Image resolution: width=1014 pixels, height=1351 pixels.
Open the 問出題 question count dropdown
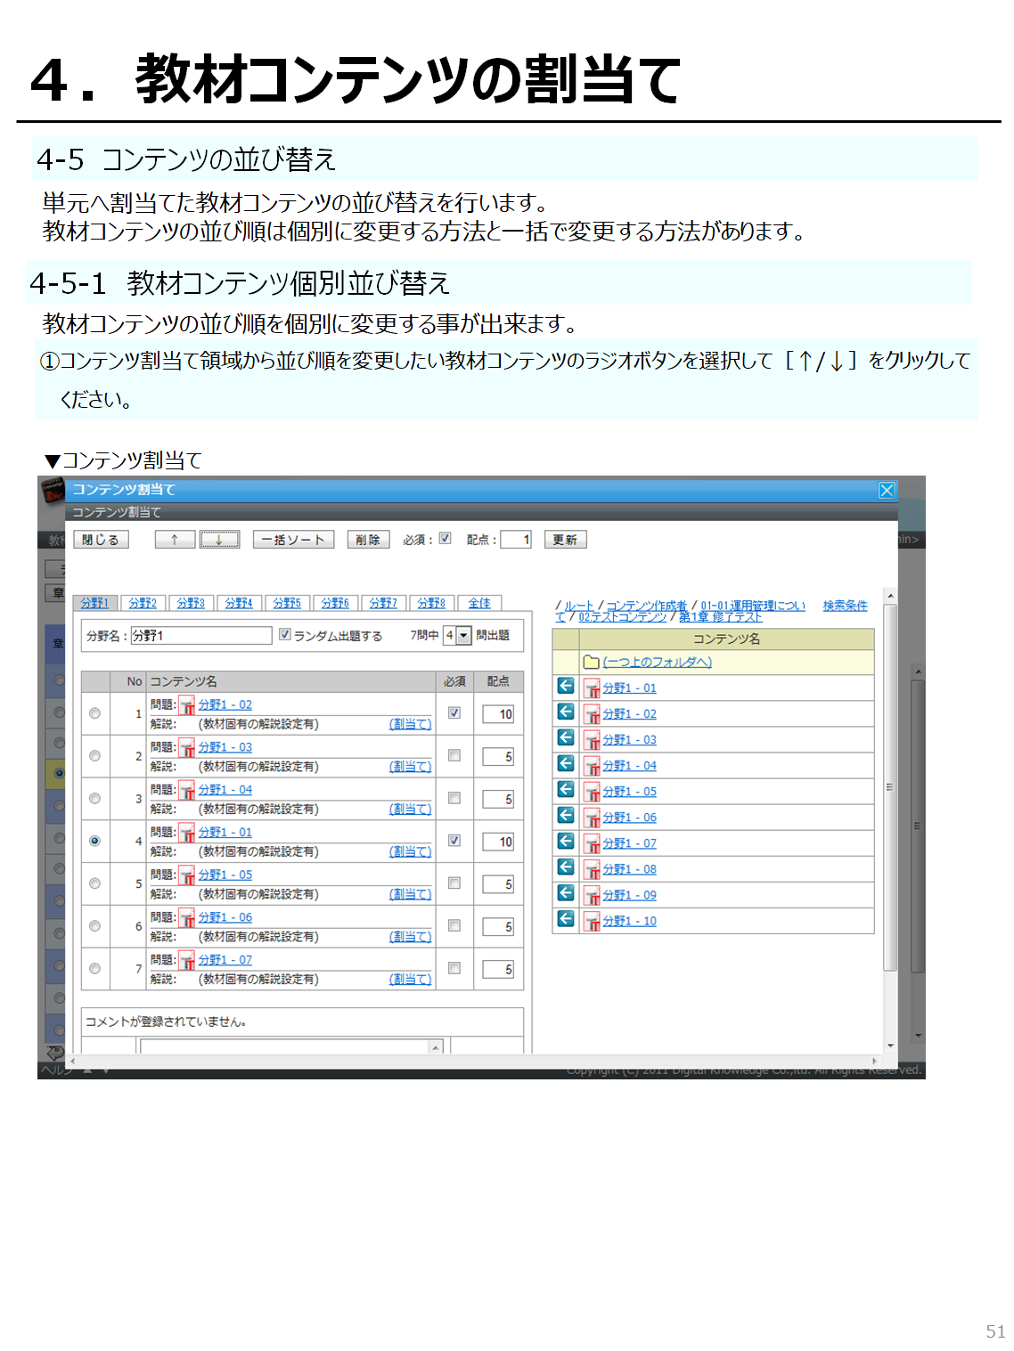(463, 636)
